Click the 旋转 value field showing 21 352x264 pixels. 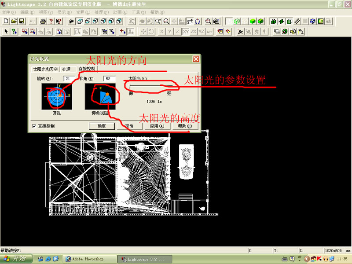point(69,79)
